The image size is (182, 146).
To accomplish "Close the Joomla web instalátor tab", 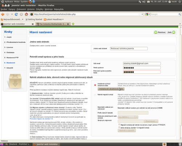I will [x=33, y=24].
